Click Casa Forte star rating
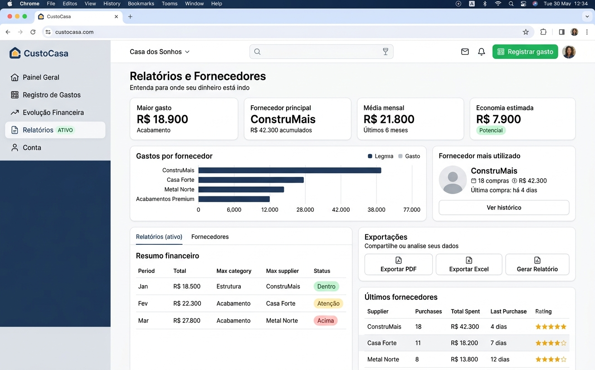 (x=551, y=343)
